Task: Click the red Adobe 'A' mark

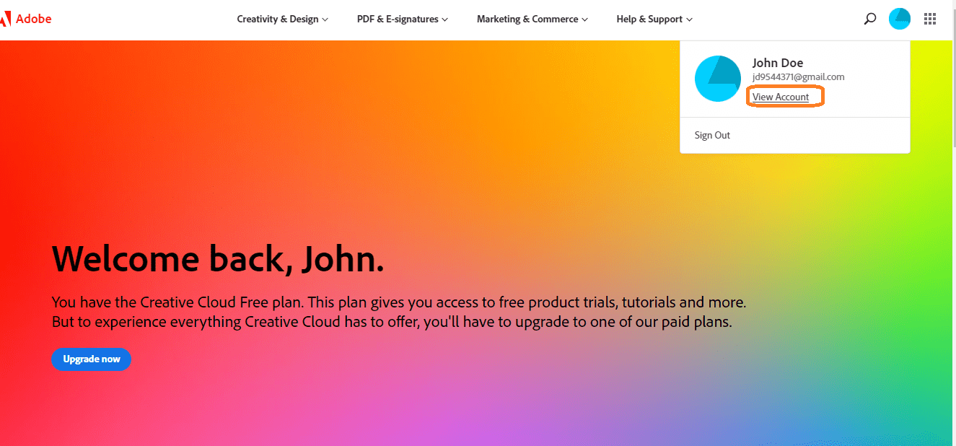Action: coord(8,18)
